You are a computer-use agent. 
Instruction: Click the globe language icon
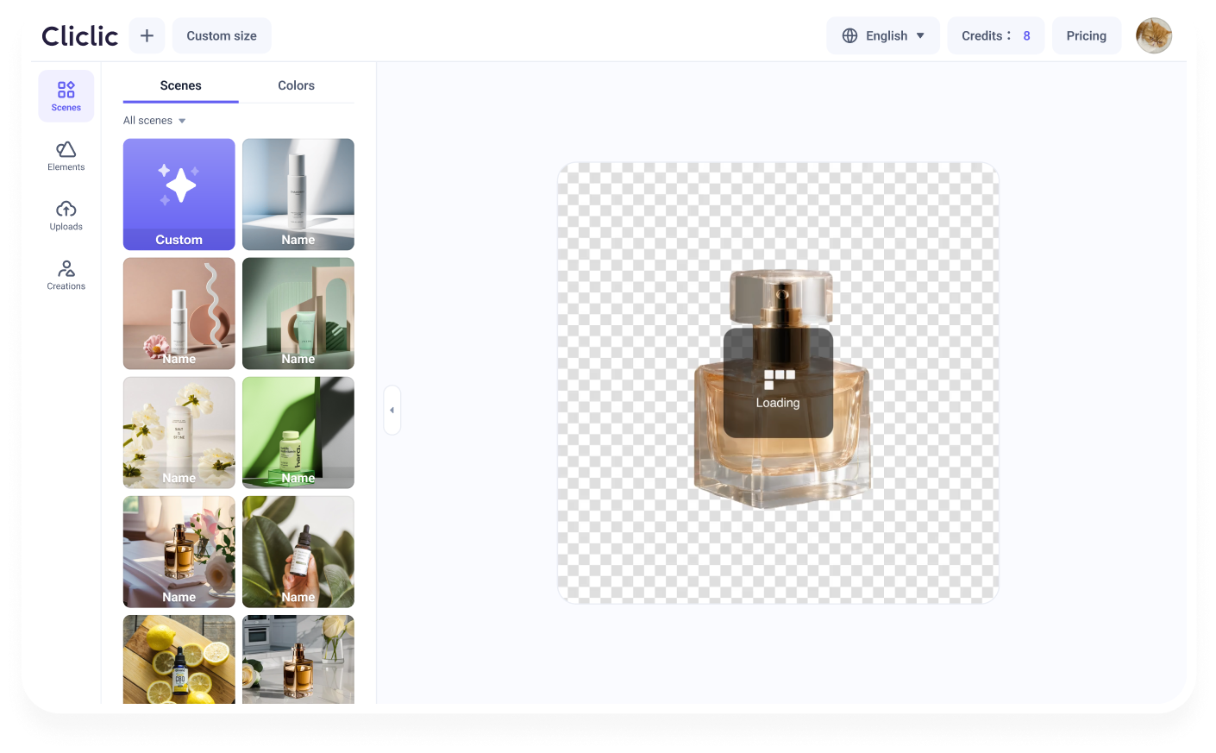pyautogui.click(x=849, y=35)
